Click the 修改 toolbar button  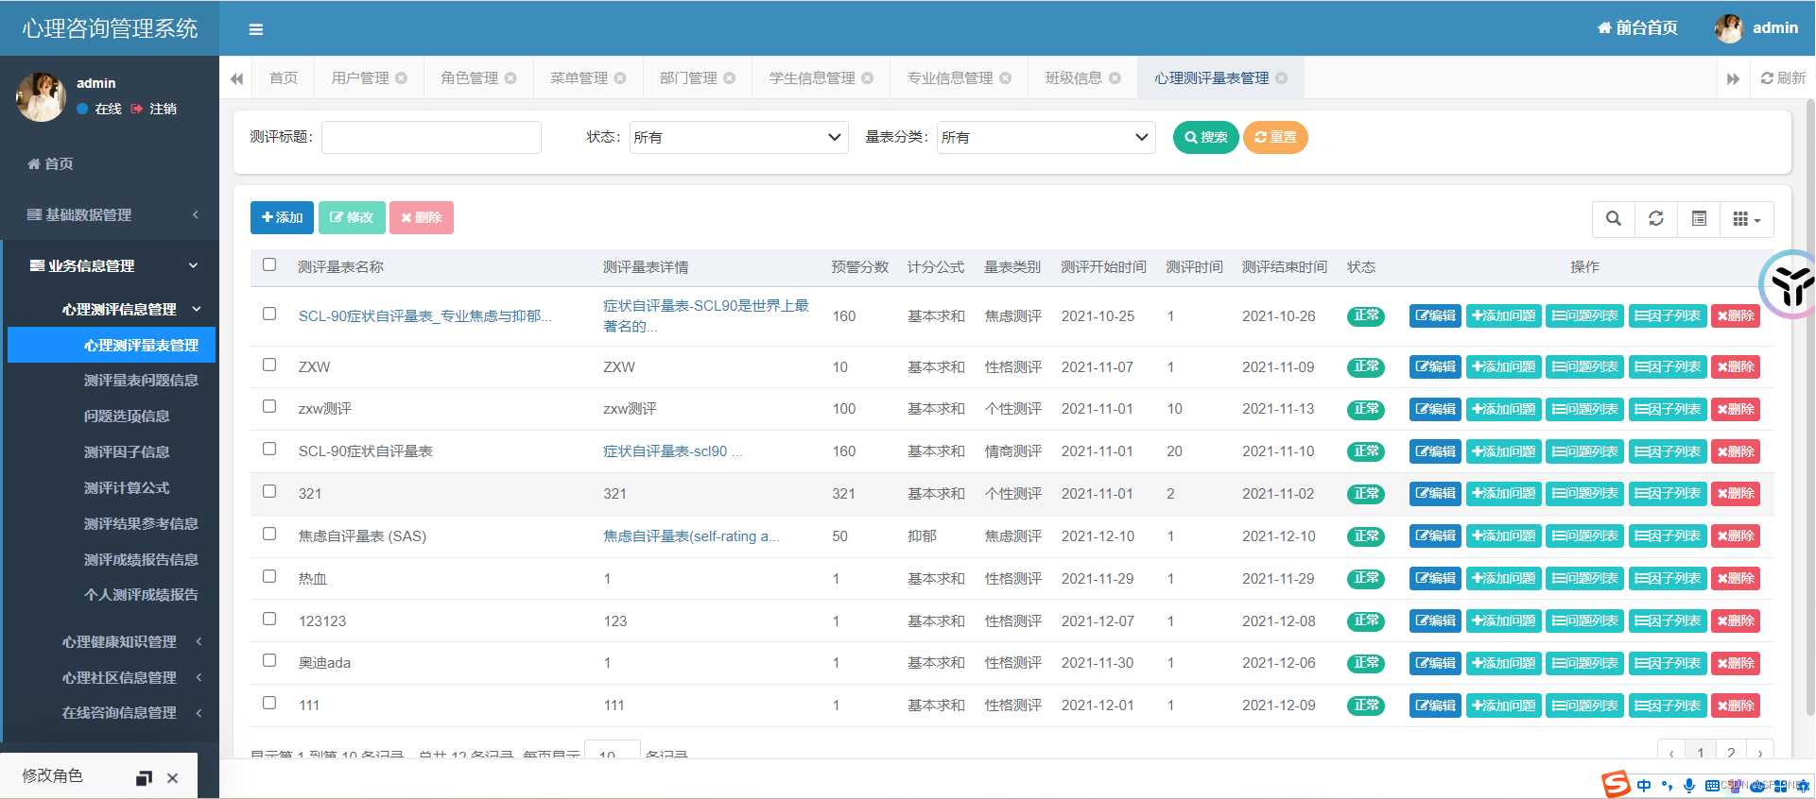(352, 217)
